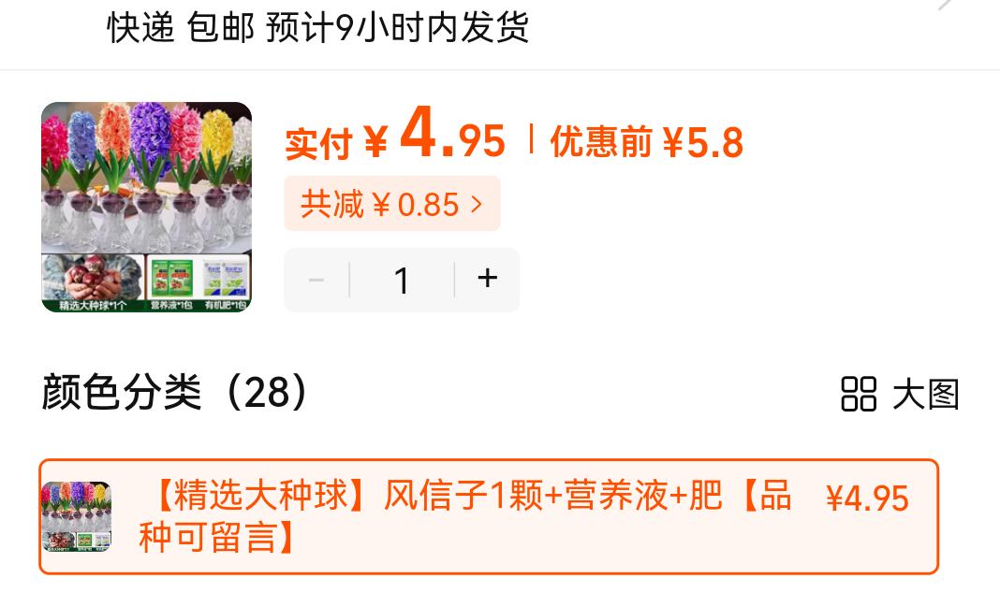Image resolution: width=1000 pixels, height=607 pixels.
Task: Expand the shipping row's right arrow
Action: (x=947, y=4)
